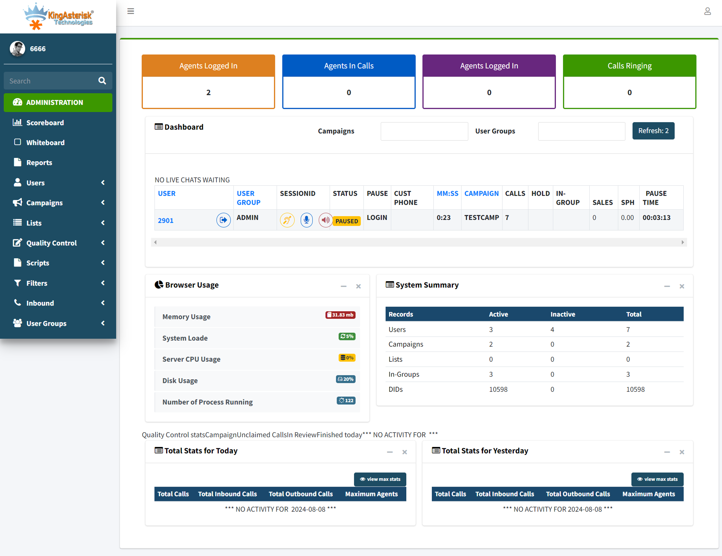The image size is (722, 556).
Task: Minimize the Browser Usage panel
Action: pyautogui.click(x=343, y=286)
